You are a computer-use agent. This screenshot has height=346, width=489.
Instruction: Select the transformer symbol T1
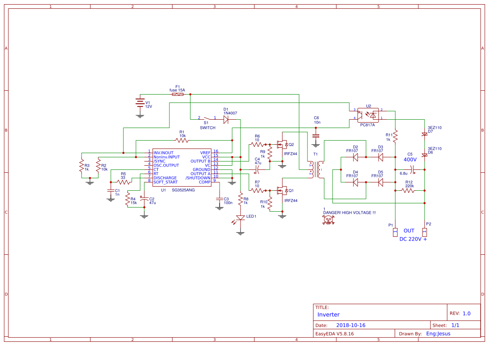click(317, 169)
